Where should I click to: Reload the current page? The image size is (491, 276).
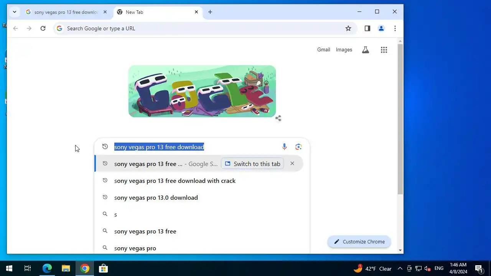pos(43,28)
